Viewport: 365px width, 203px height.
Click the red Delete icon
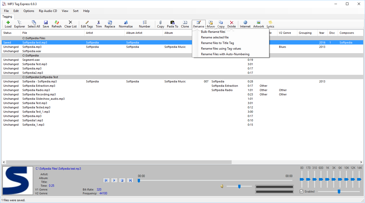click(x=232, y=24)
